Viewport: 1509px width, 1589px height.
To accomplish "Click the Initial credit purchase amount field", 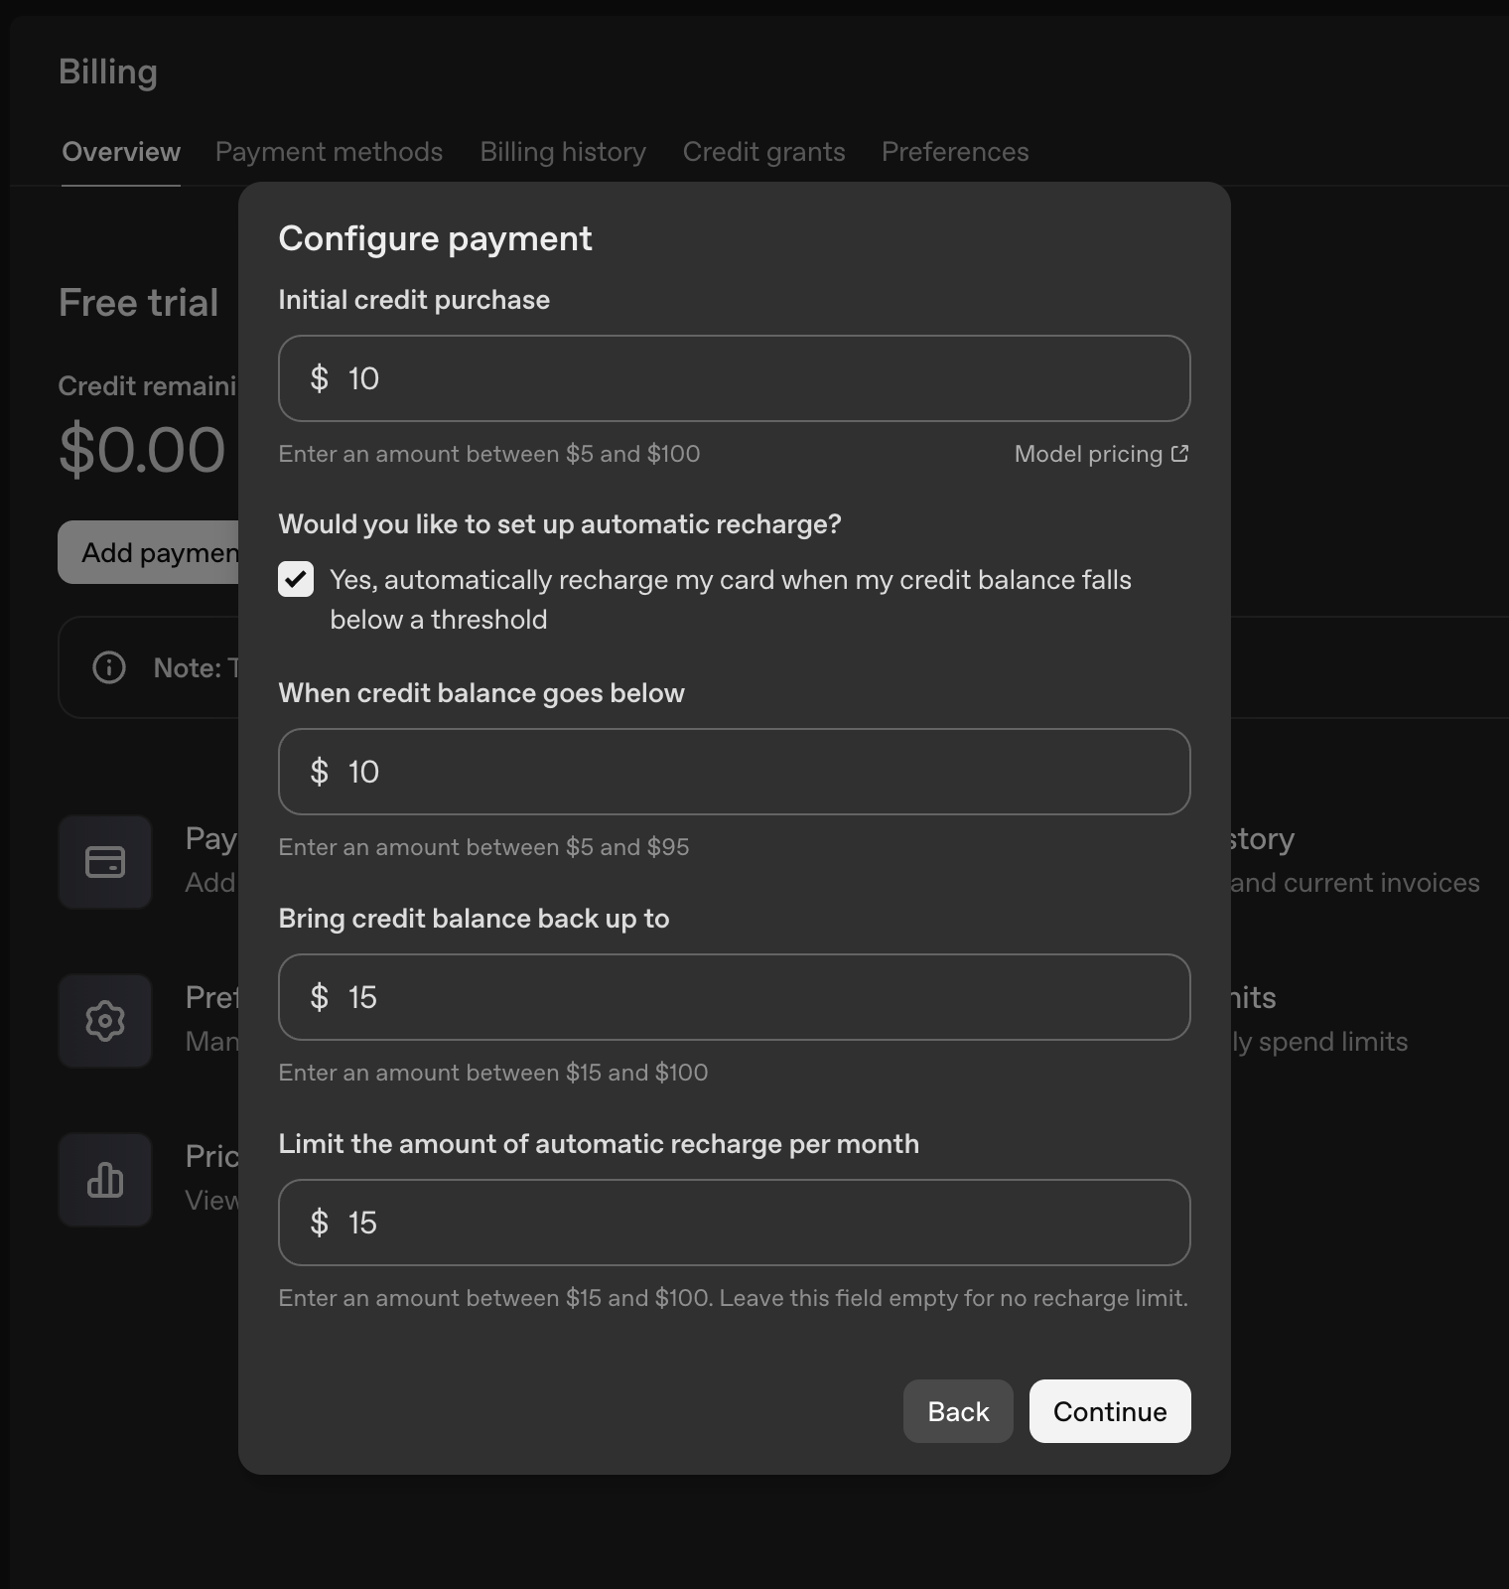I will click(x=735, y=378).
